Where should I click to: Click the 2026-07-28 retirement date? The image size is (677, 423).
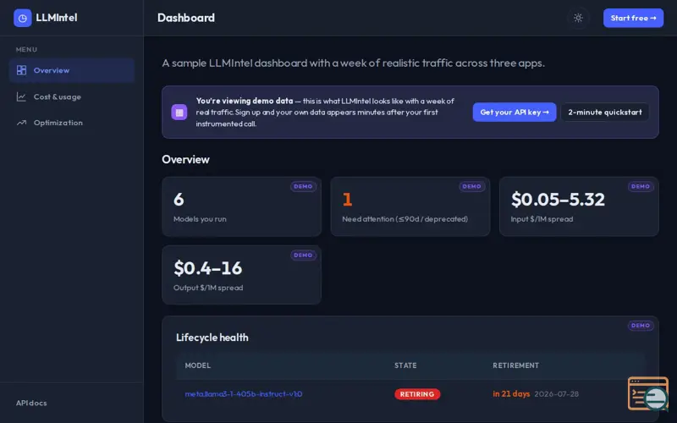pos(557,393)
